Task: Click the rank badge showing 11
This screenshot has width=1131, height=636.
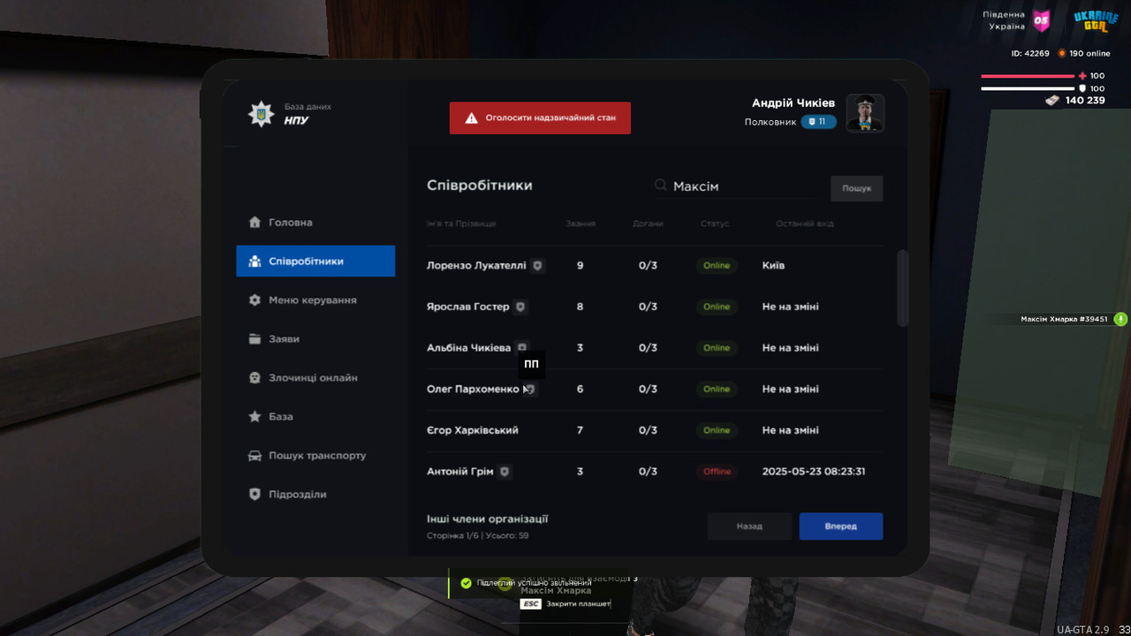Action: [x=818, y=122]
